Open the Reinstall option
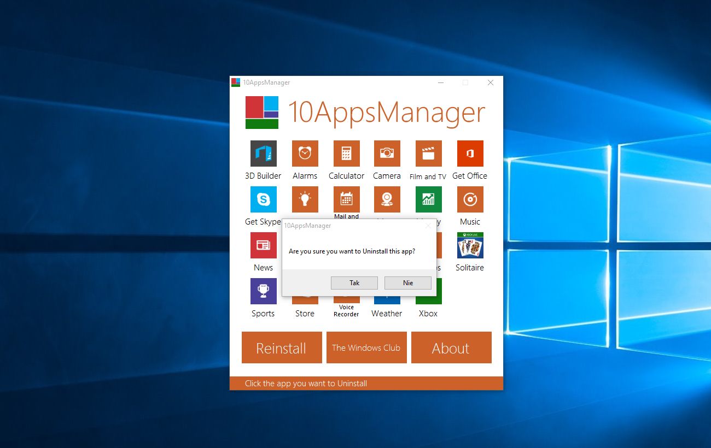This screenshot has width=711, height=448. click(282, 347)
